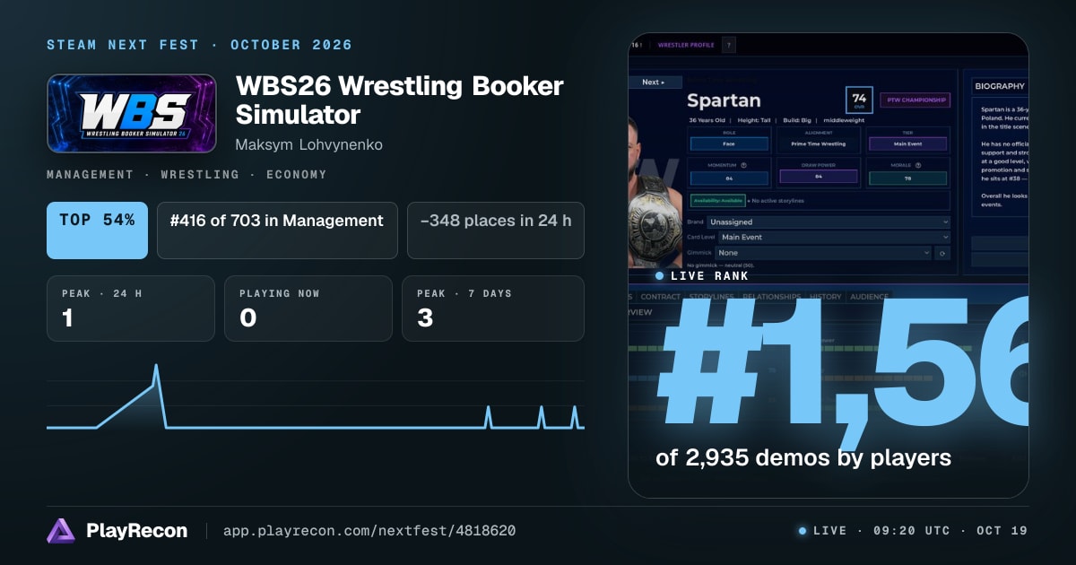The width and height of the screenshot is (1076, 565).
Task: Open the RELATIONSHIPS tab
Action: click(772, 297)
